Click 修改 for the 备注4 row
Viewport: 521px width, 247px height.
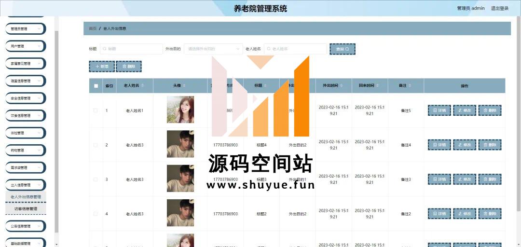(x=465, y=145)
